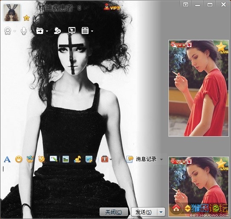This screenshot has height=219, width=231.
Task: Click the send picture icon
Action: coord(66,159)
